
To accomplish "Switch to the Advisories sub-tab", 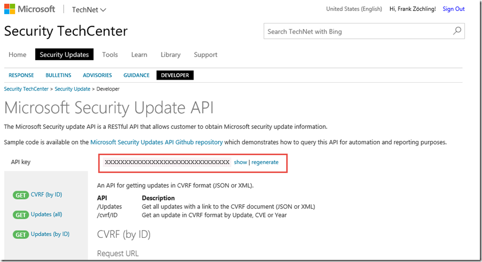I will [97, 75].
